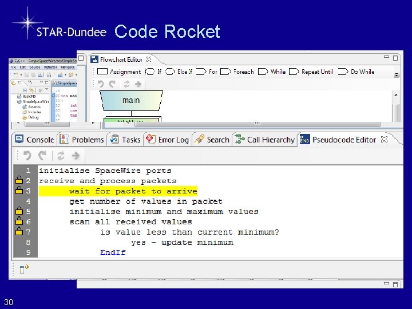Screen dimensions: 412x309
Task: Click the lock icon on line 6
Action: (19, 221)
